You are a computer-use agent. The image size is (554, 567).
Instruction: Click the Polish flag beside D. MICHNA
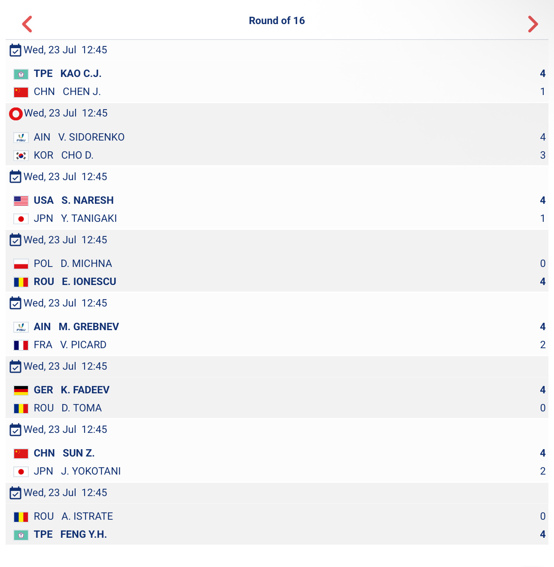pos(21,264)
